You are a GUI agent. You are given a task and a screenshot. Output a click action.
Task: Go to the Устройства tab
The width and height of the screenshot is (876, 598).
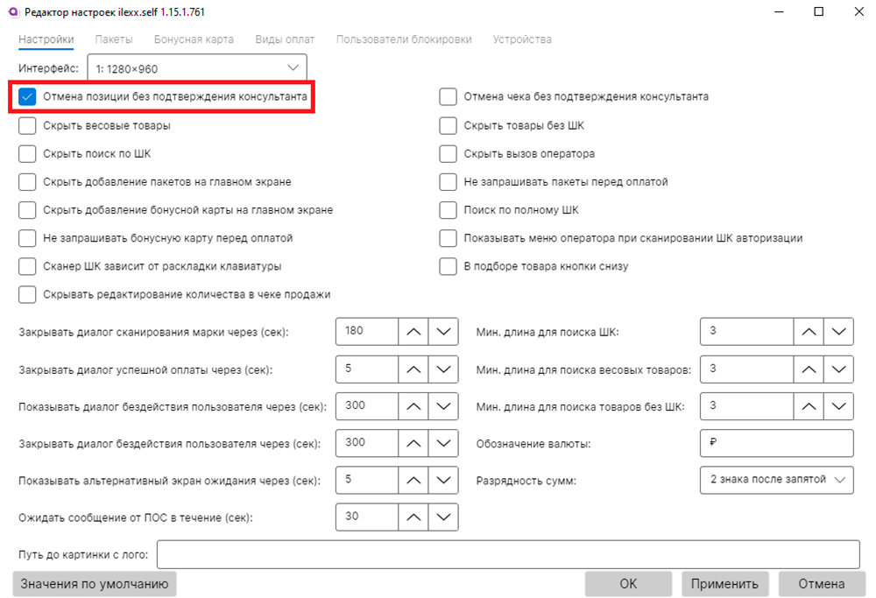(x=522, y=39)
